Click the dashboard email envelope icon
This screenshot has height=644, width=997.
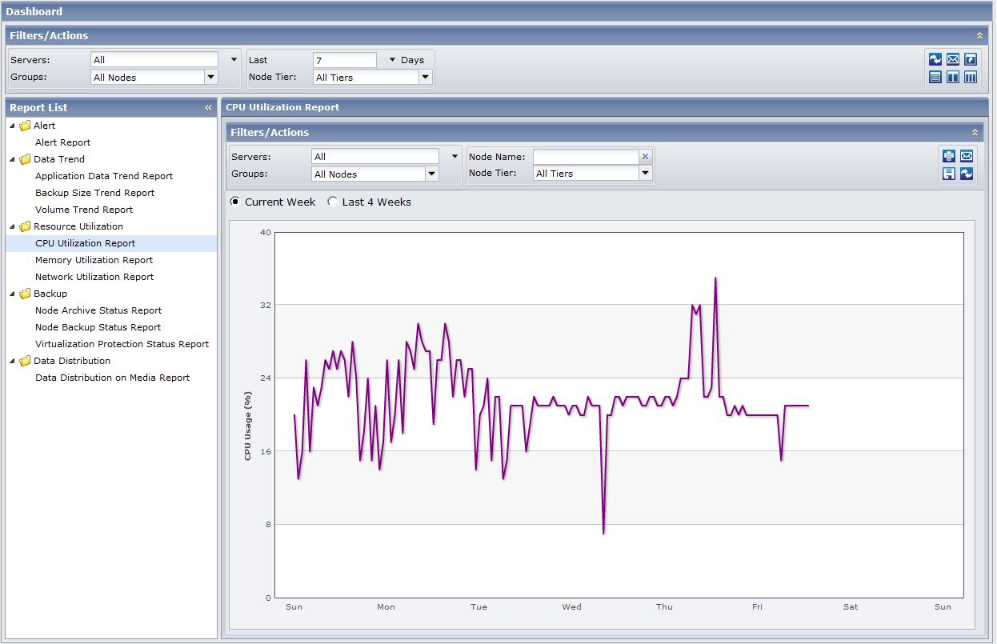(x=953, y=59)
